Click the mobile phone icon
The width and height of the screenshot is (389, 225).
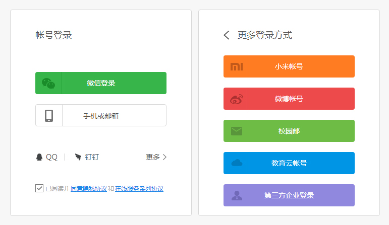tap(49, 116)
